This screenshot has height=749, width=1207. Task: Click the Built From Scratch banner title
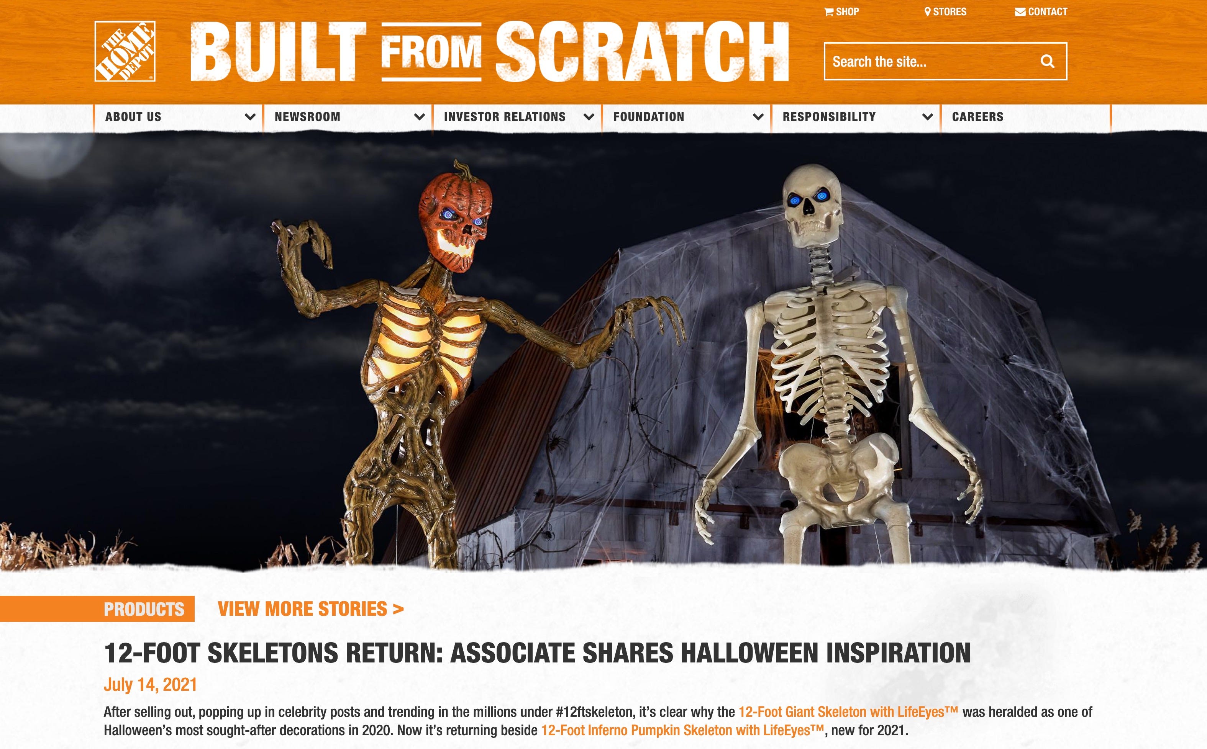[489, 52]
